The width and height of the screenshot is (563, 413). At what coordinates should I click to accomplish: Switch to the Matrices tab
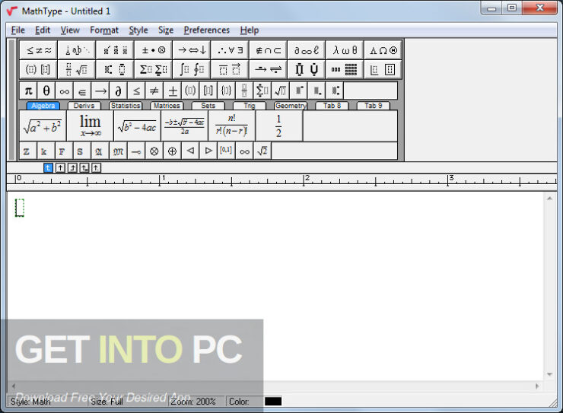pyautogui.click(x=167, y=106)
